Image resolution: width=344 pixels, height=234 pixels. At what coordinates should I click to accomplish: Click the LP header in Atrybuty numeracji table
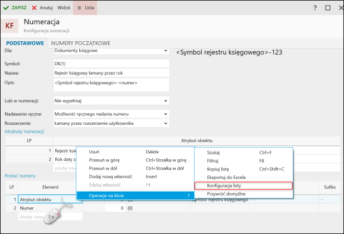tap(29, 140)
